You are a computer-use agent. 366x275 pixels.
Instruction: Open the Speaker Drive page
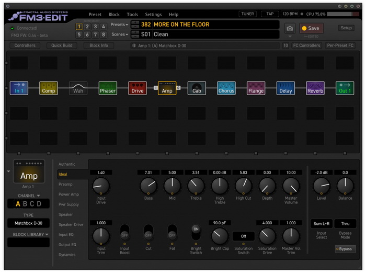pyautogui.click(x=71, y=224)
